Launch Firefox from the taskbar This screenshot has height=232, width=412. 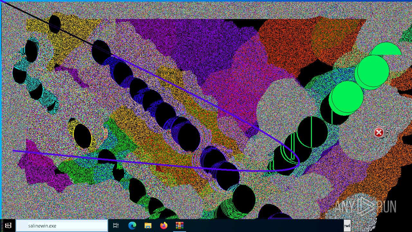(164, 226)
